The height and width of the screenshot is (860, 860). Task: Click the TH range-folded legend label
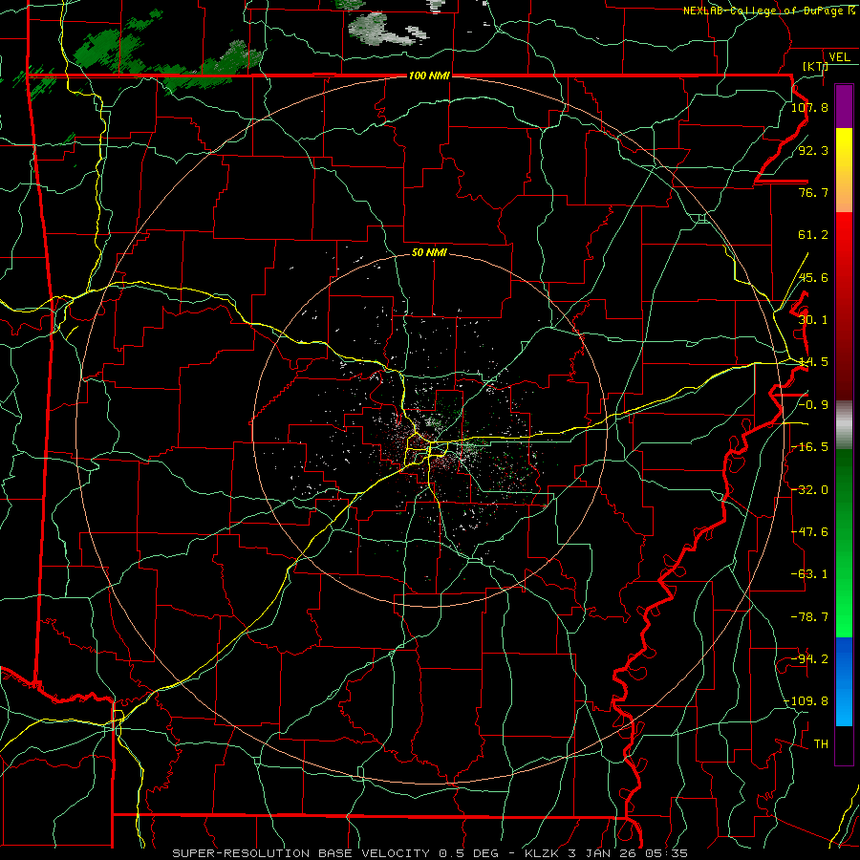point(821,744)
